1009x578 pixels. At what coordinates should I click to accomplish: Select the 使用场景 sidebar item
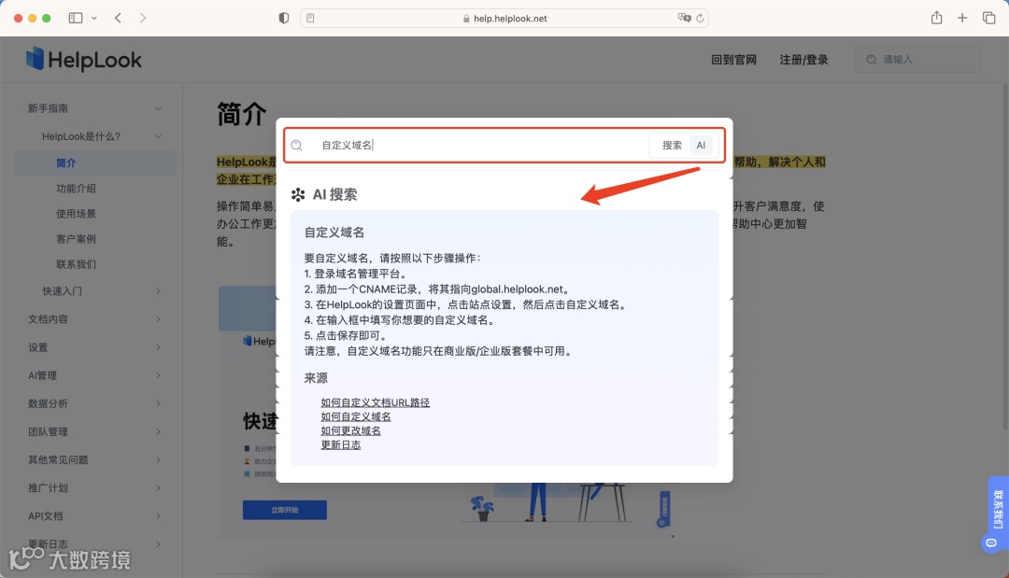76,214
